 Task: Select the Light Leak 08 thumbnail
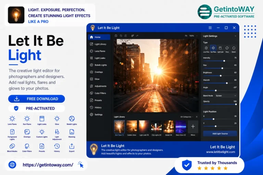click(x=144, y=127)
